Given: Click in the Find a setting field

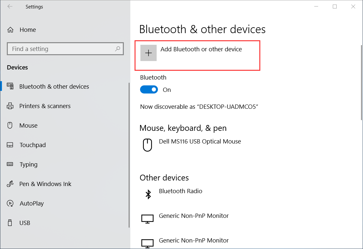Looking at the screenshot, I should click(62, 49).
